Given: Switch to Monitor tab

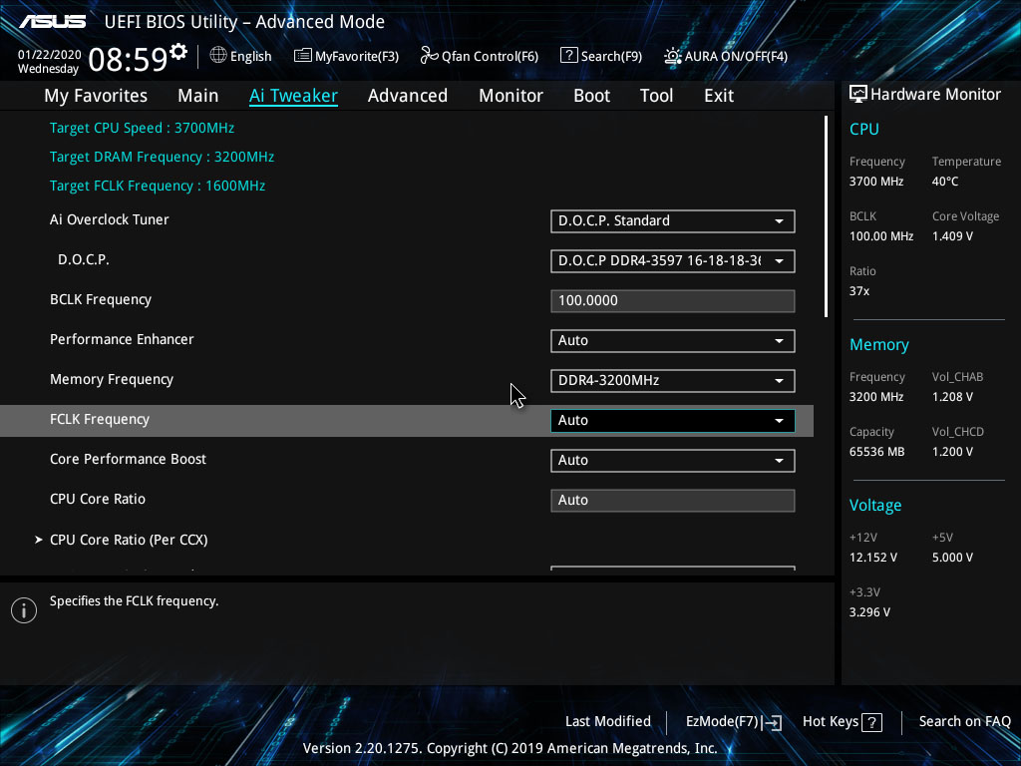Looking at the screenshot, I should (x=510, y=96).
